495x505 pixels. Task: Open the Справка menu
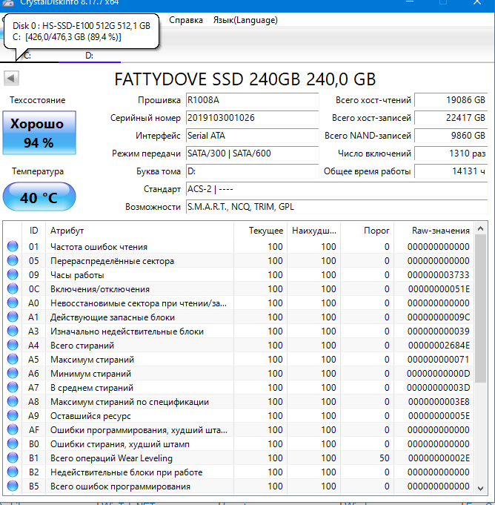pos(186,20)
